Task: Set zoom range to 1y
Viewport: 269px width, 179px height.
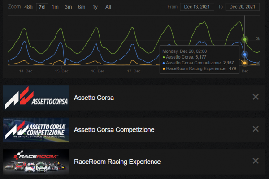Action: click(x=95, y=7)
